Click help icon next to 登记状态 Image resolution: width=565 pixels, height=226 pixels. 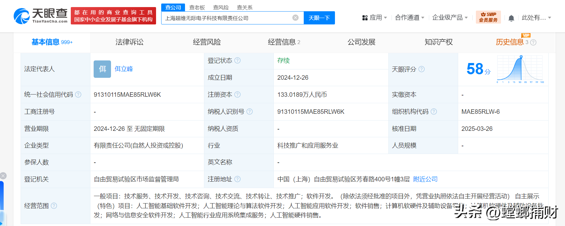click(x=237, y=60)
